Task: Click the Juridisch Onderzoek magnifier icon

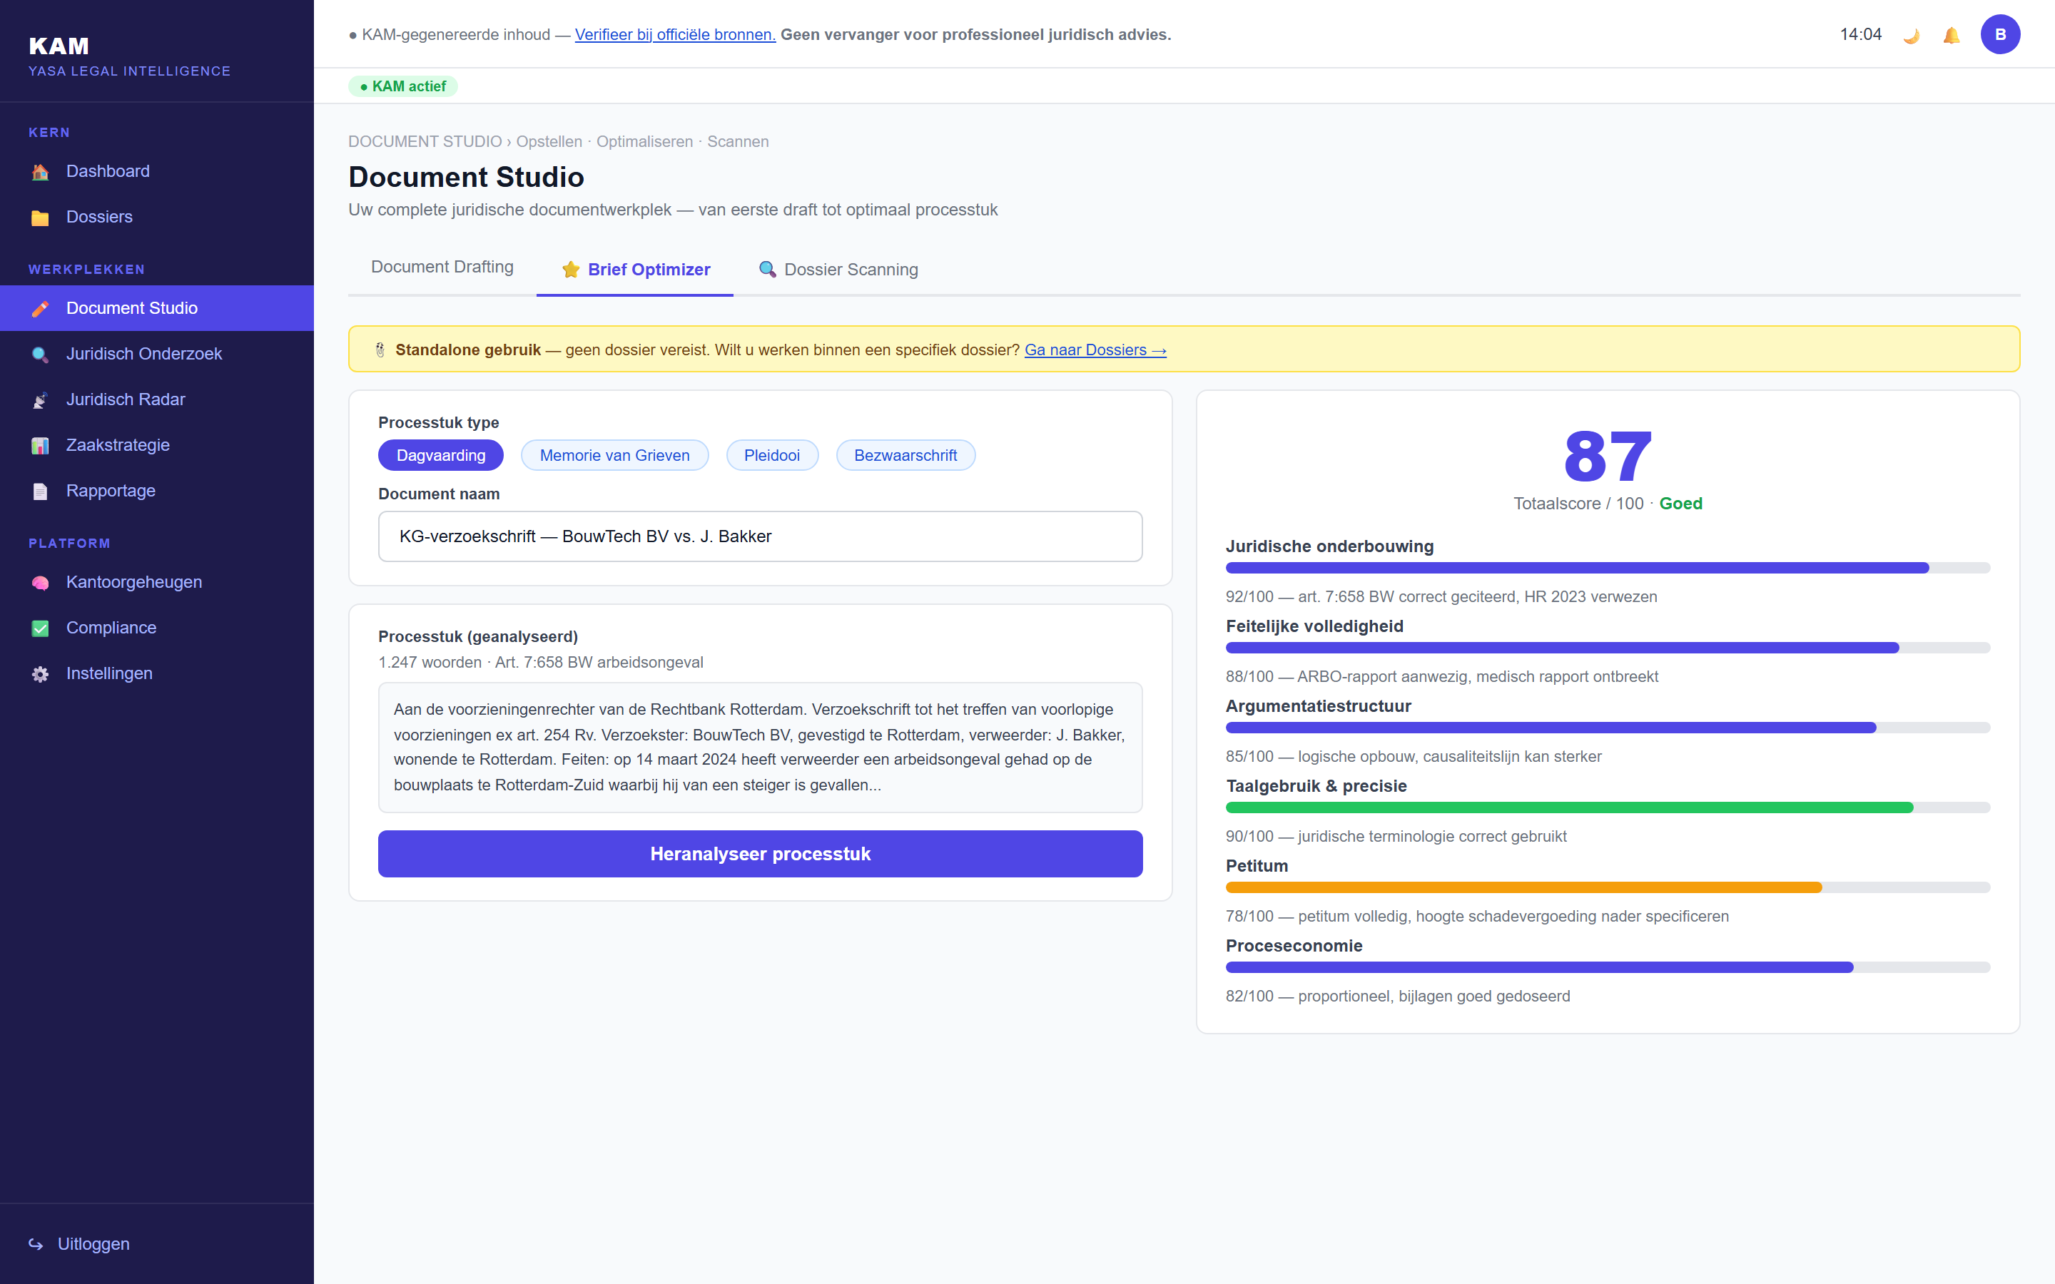Action: click(40, 355)
